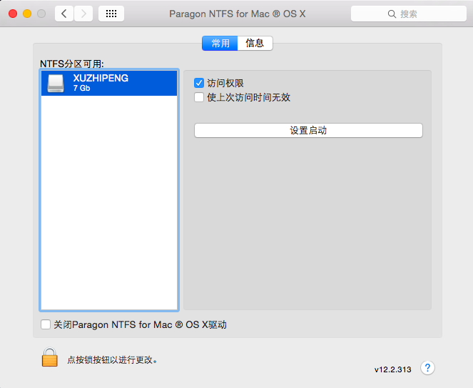Click the orange padlock icon to unlock
The height and width of the screenshot is (388, 473).
tap(49, 357)
